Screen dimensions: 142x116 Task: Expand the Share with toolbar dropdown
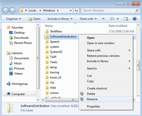click(88, 19)
